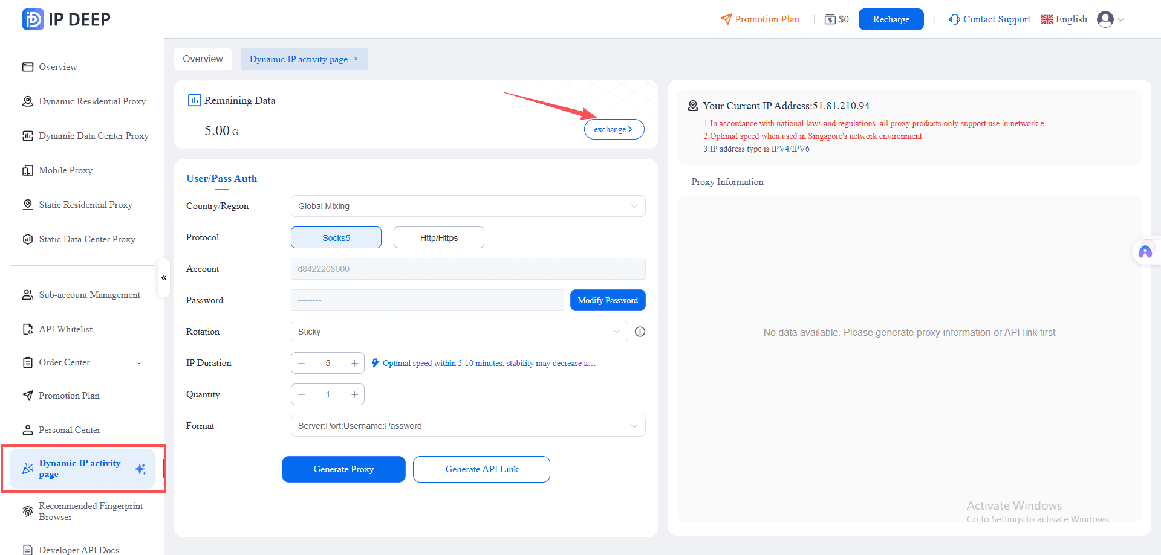Open the user account menu chevron
This screenshot has height=555, width=1161.
(1121, 19)
